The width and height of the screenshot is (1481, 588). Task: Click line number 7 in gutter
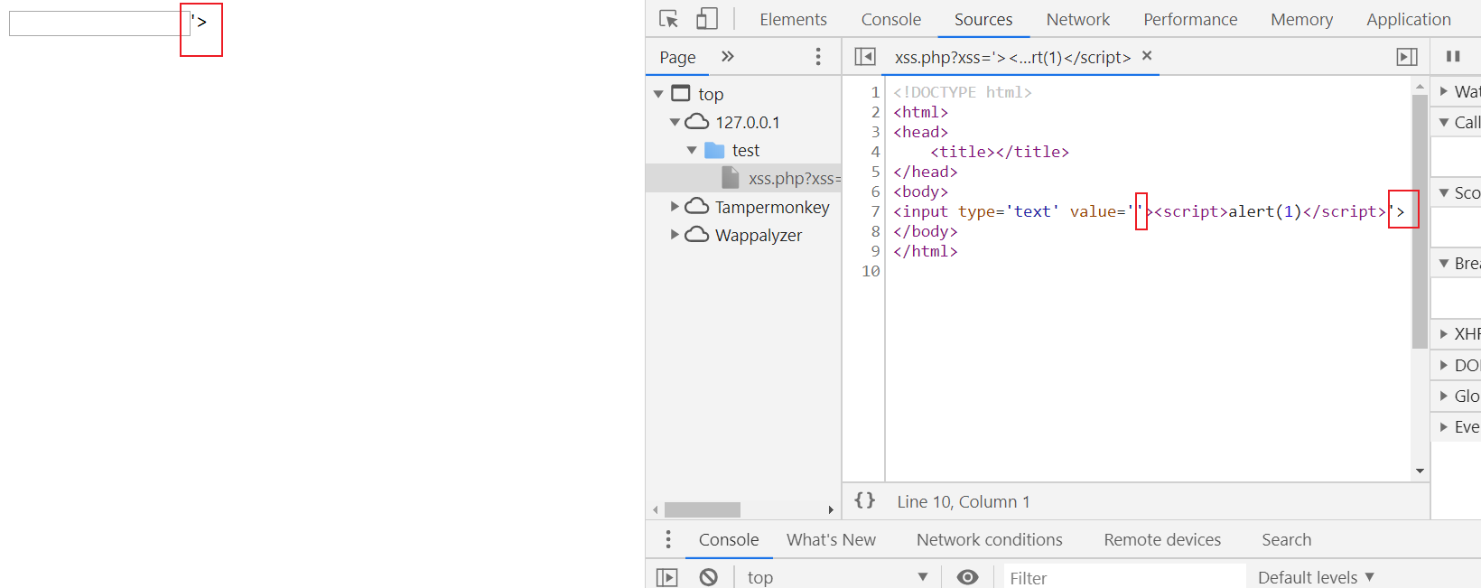click(x=875, y=211)
